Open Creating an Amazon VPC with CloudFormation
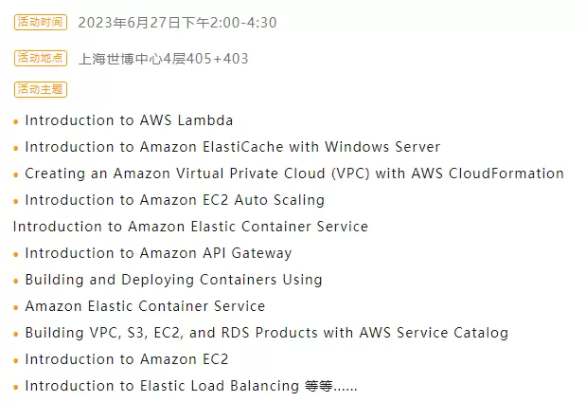Screen dimensions: 586x402 (293, 174)
